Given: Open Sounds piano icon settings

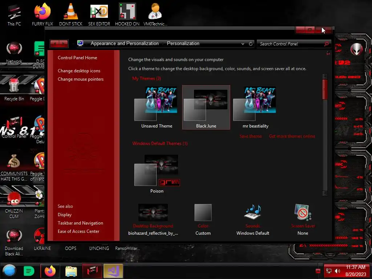Looking at the screenshot, I should pyautogui.click(x=253, y=212).
